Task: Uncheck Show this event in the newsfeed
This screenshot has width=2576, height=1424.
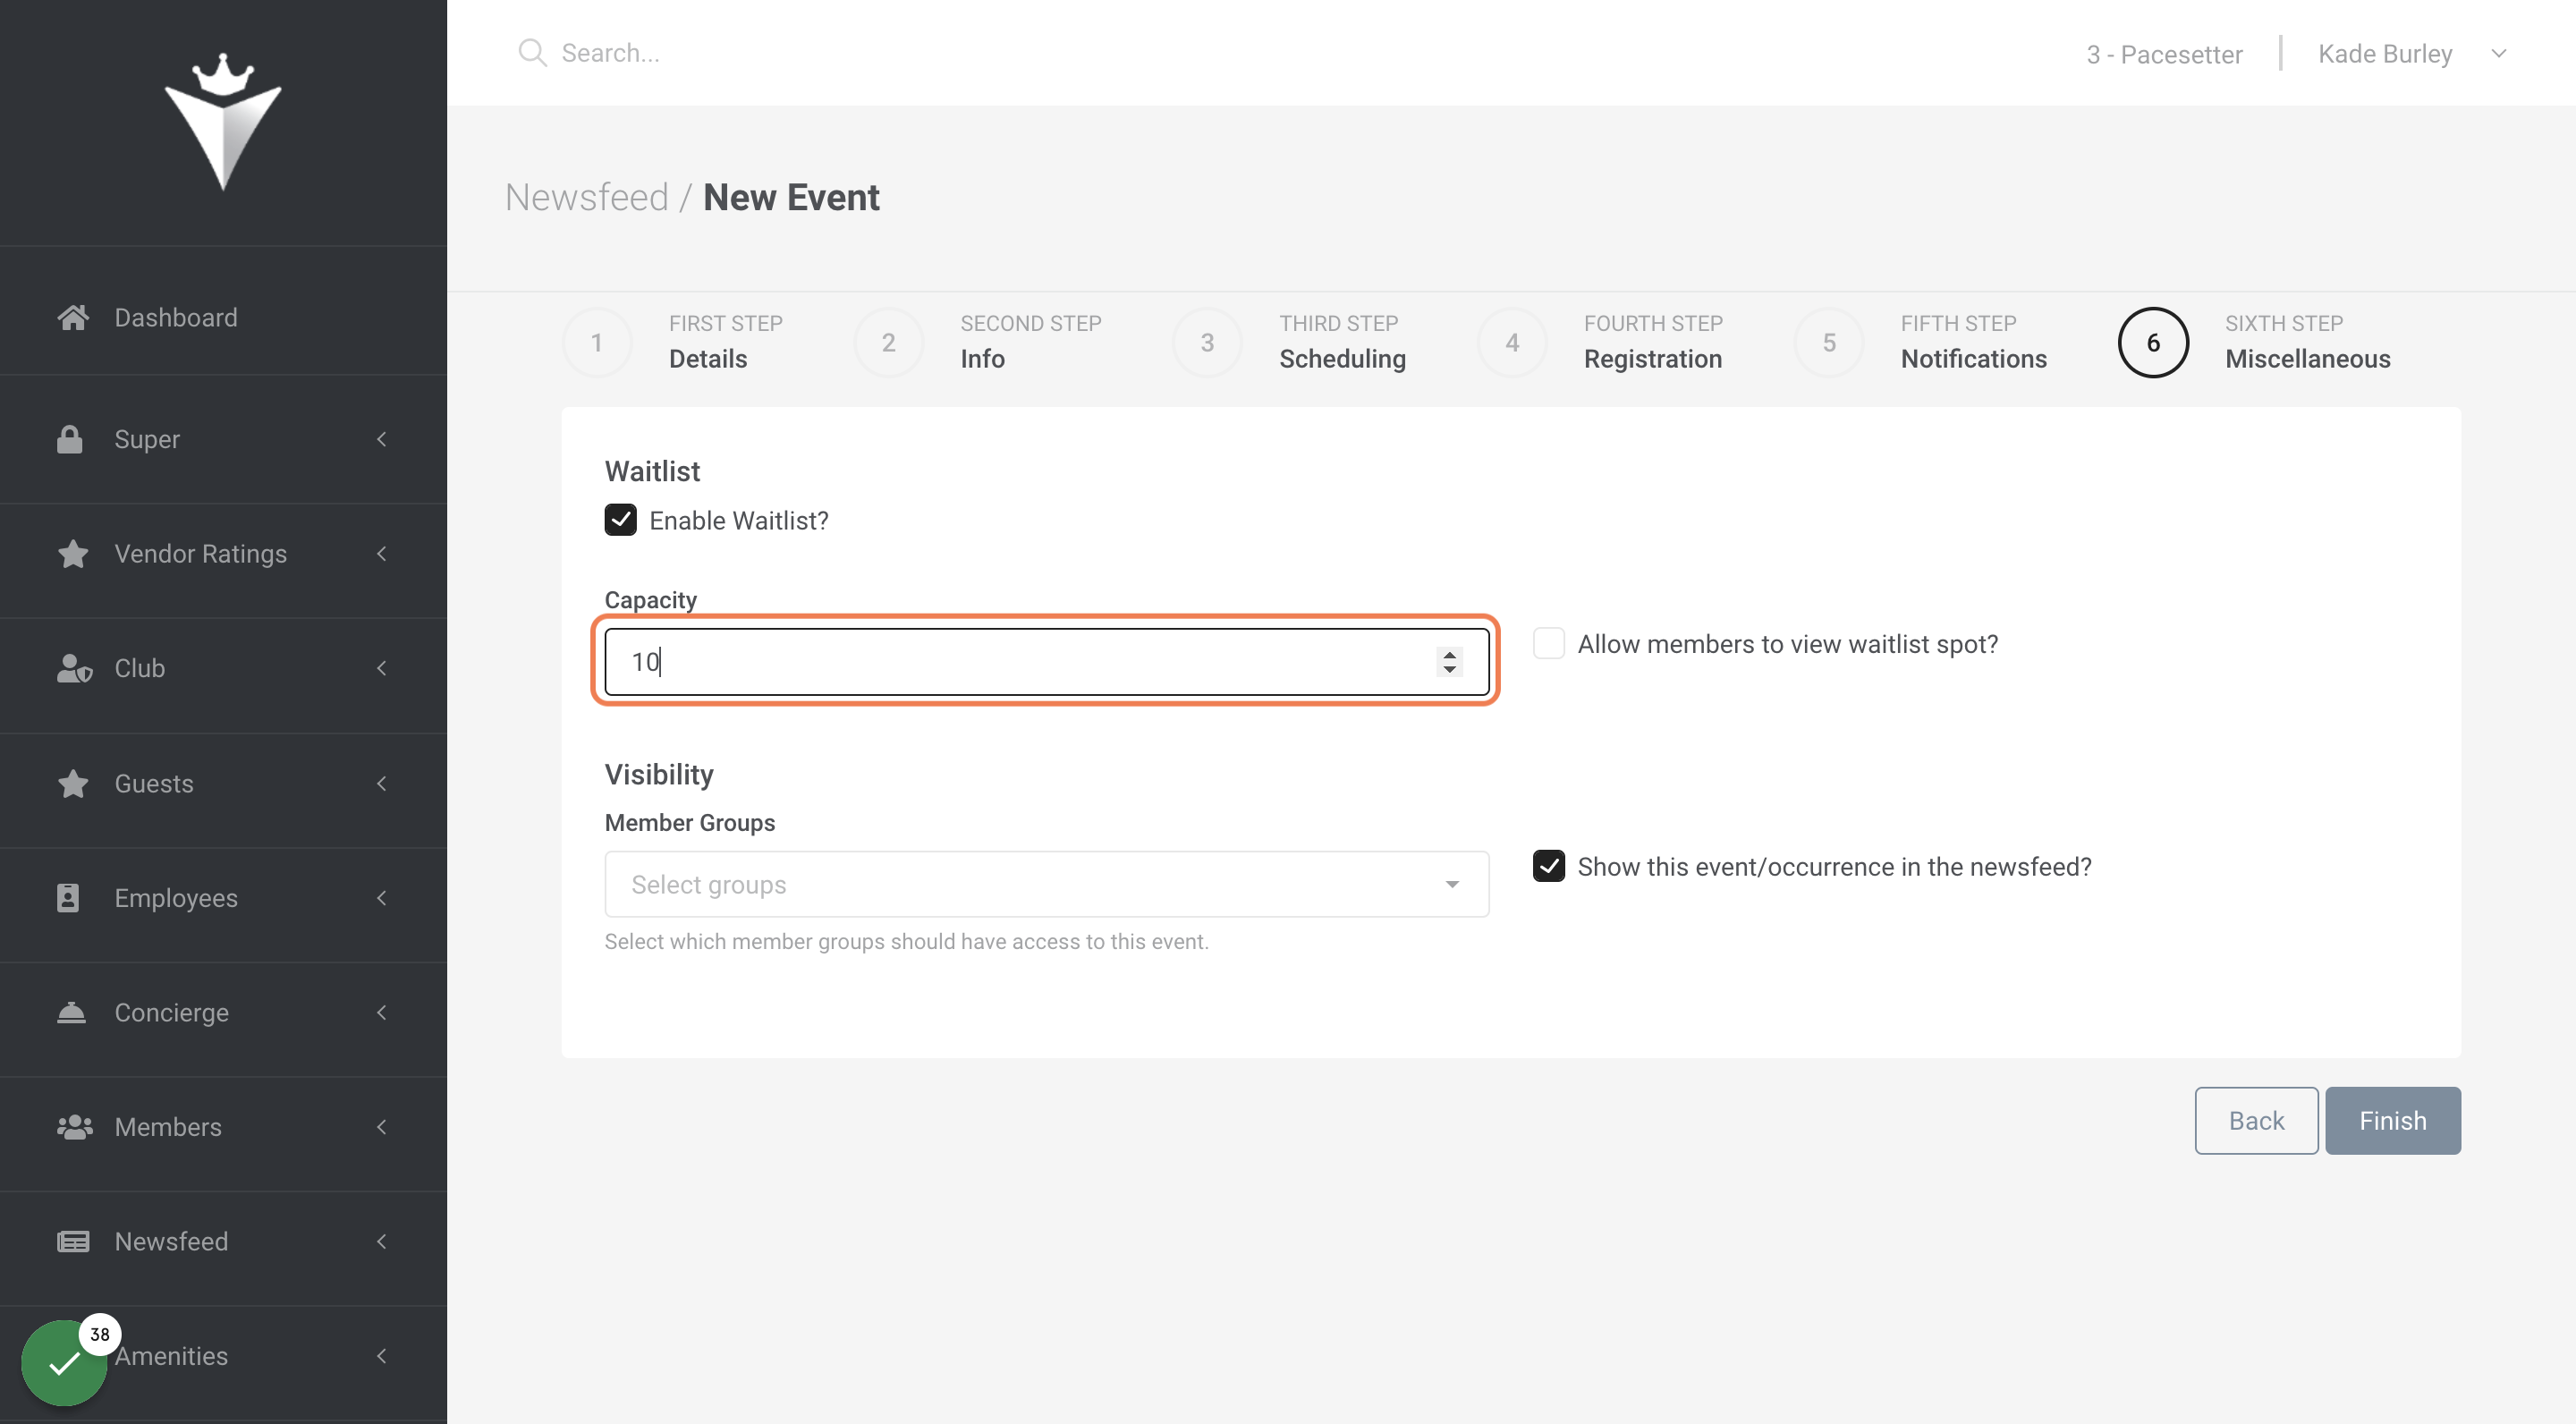Action: tap(1549, 866)
